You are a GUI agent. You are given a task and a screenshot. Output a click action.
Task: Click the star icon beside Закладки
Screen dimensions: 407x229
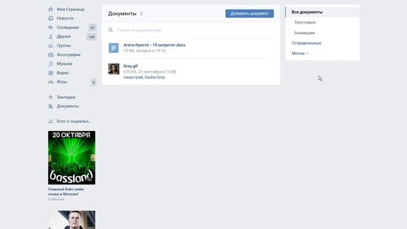(x=51, y=97)
